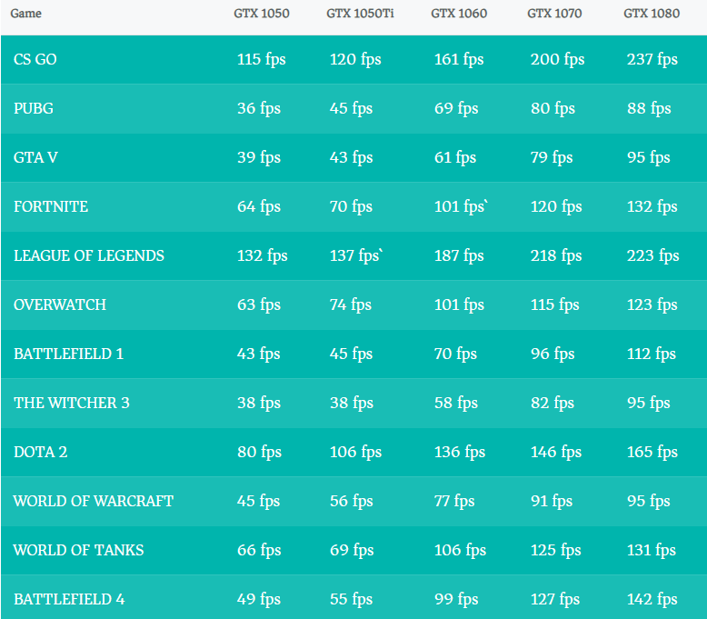The image size is (707, 619).
Task: Click World of Tanks value 125 fps
Action: click(x=556, y=551)
